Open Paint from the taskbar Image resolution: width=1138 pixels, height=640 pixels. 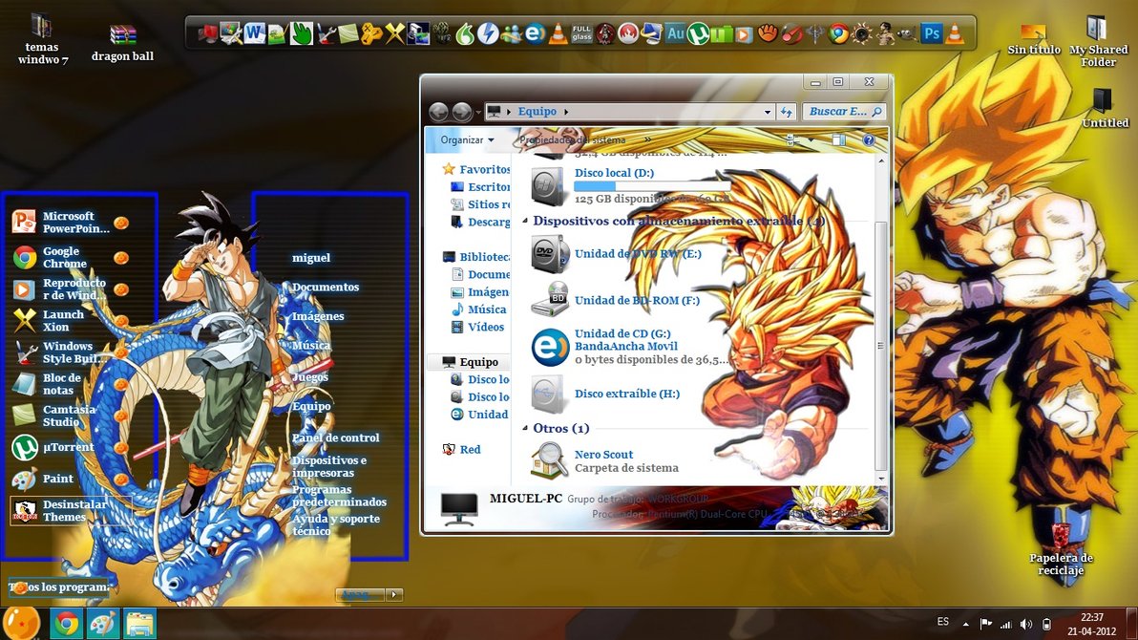point(102,624)
